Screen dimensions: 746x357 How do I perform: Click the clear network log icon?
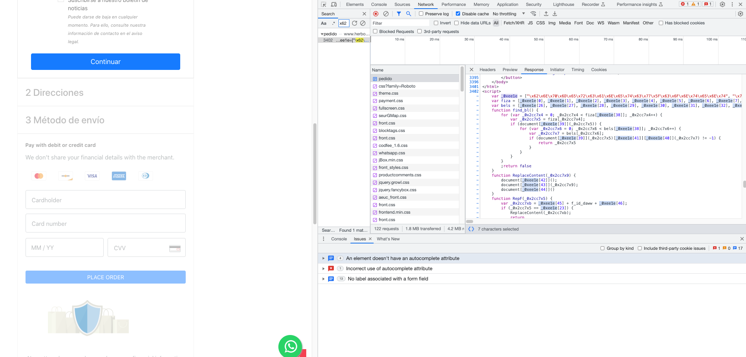point(386,14)
